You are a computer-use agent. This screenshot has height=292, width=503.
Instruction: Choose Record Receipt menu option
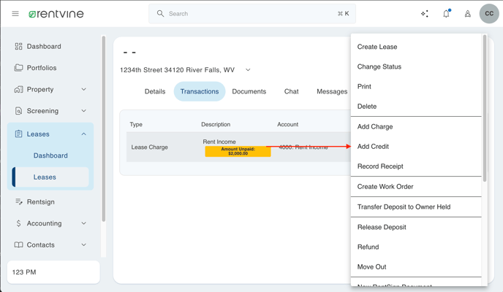(x=380, y=166)
